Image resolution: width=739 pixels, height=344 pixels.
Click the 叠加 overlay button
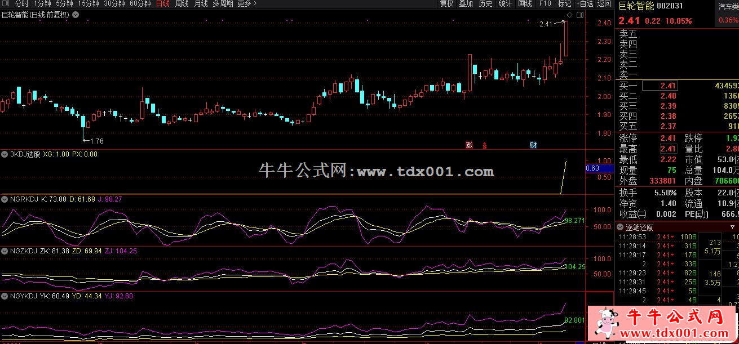click(466, 3)
